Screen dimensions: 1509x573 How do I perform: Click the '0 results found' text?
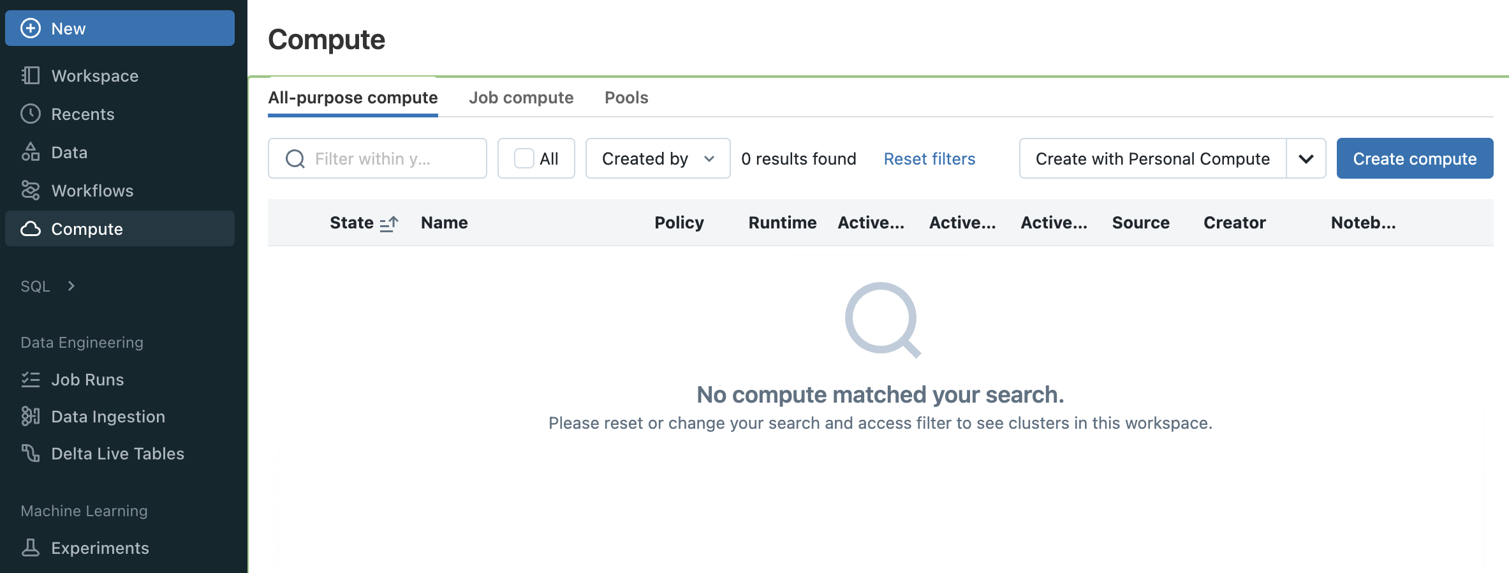pyautogui.click(x=799, y=158)
